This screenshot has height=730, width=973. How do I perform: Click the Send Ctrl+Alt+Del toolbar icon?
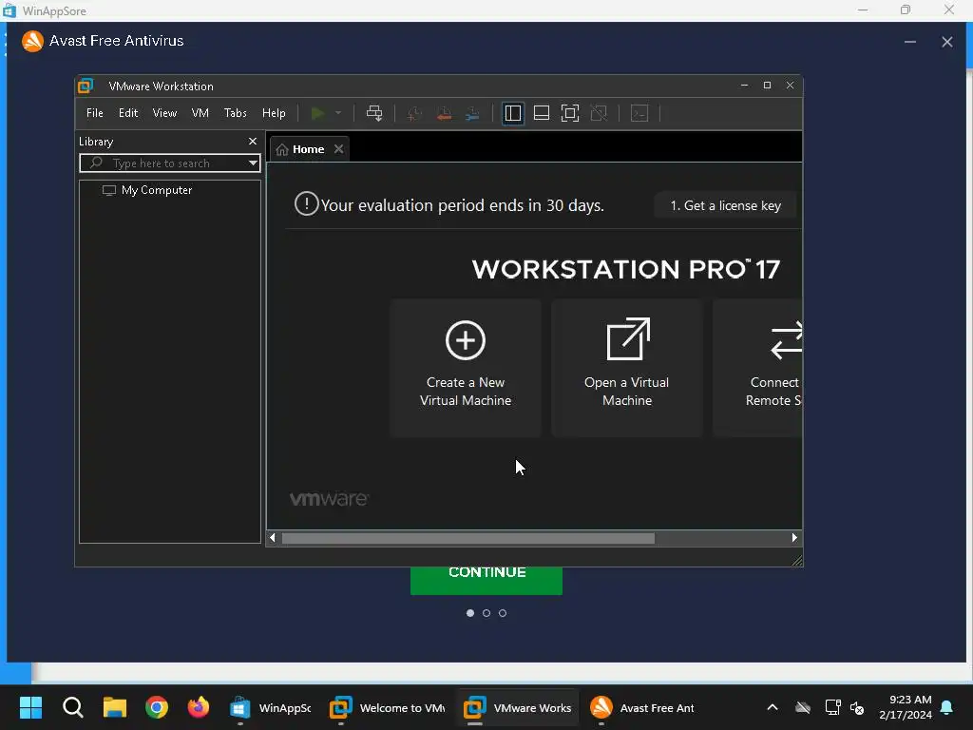[x=374, y=113]
